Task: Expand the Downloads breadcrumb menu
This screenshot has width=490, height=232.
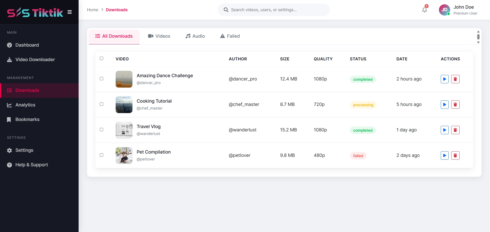Action: (x=116, y=10)
